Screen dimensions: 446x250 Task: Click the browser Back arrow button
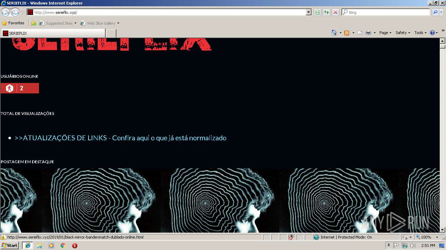[x=5, y=12]
